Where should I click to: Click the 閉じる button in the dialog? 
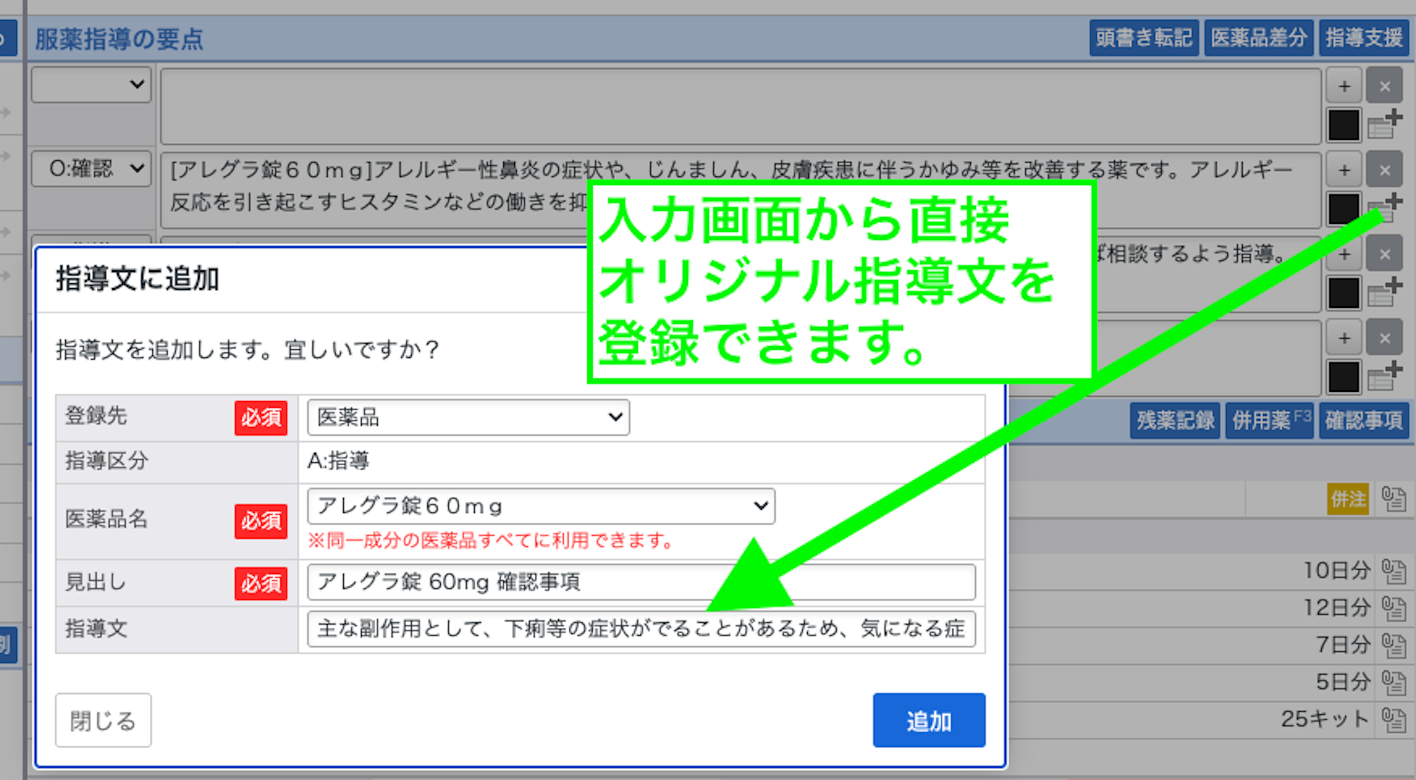tap(103, 720)
